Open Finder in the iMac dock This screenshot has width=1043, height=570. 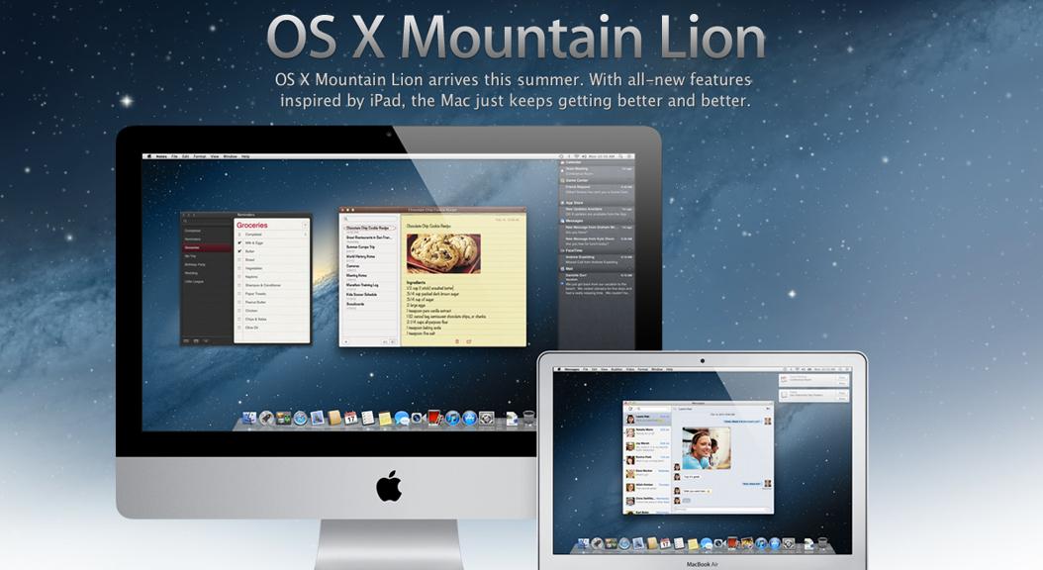[248, 419]
